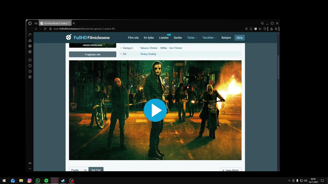This screenshot has height=184, width=328.
Task: Open the profile account icon
Action: (x=271, y=29)
